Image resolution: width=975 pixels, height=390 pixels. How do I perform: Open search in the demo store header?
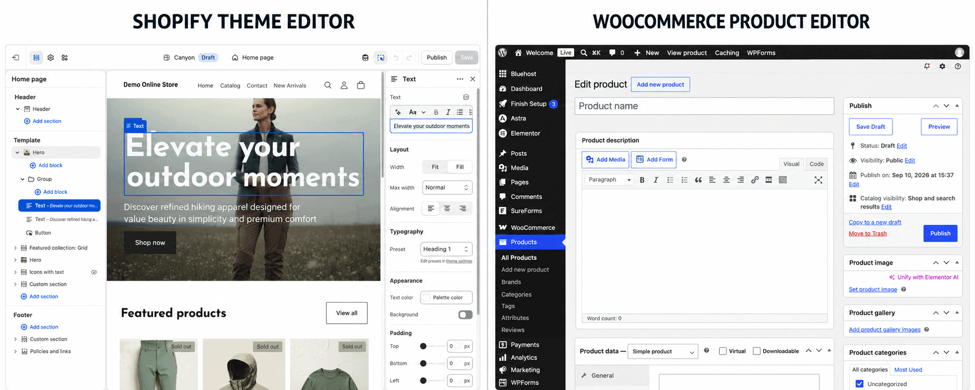click(327, 85)
